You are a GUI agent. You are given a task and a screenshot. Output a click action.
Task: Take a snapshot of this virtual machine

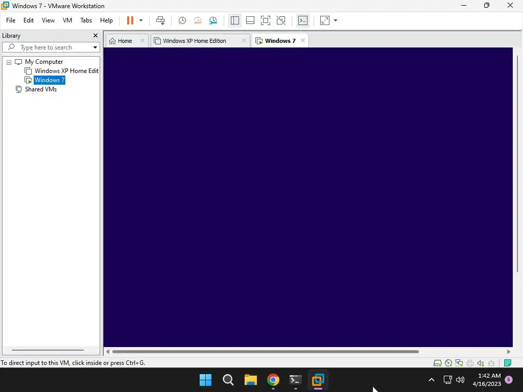click(x=182, y=20)
